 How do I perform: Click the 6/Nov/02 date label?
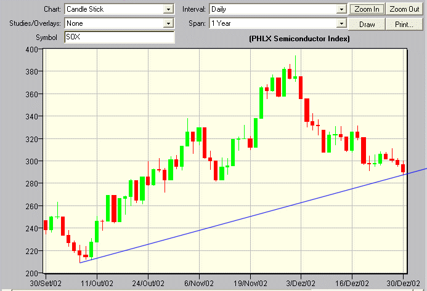point(199,284)
